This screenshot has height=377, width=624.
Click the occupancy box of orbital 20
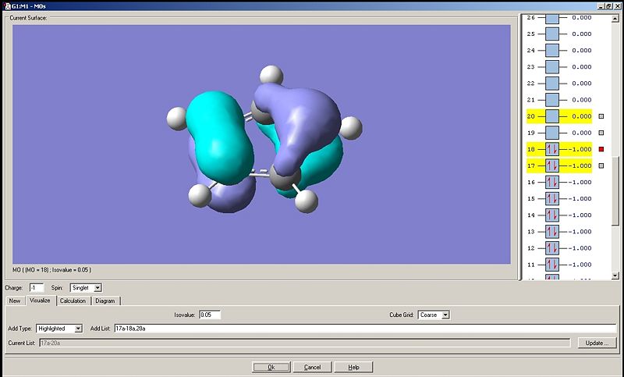point(551,116)
